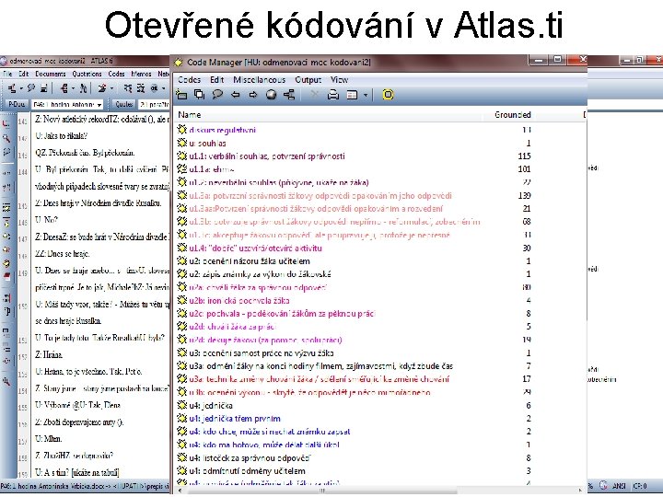This screenshot has width=663, height=497.
Task: Select code 'u4: odmítnutí odměny učitelem'
Action: (x=247, y=471)
